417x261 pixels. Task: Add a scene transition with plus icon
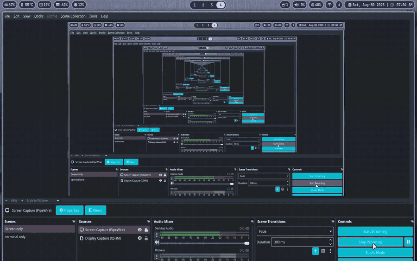pyautogui.click(x=316, y=251)
